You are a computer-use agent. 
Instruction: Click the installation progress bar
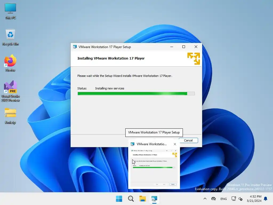tap(136, 94)
